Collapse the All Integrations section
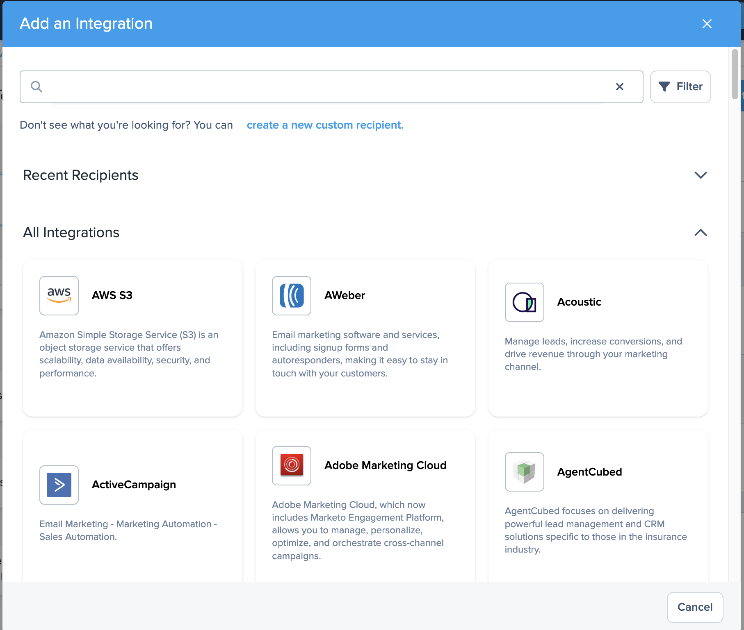Screen dimensions: 744x630 700,233
